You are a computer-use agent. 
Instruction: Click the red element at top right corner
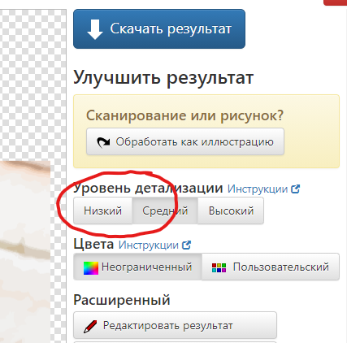point(336,2)
